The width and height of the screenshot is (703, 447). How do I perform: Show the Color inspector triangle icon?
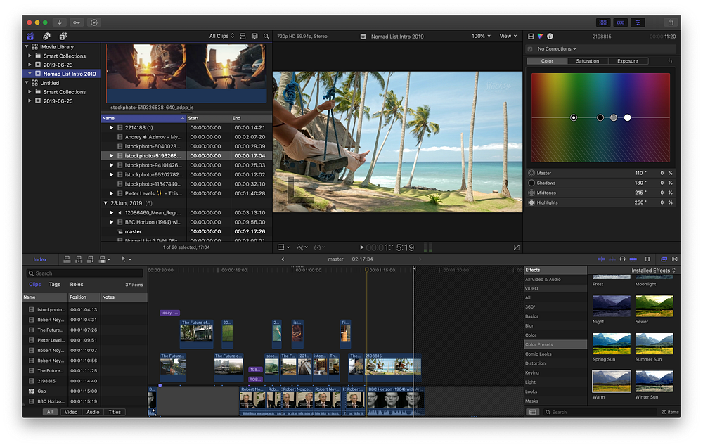540,36
